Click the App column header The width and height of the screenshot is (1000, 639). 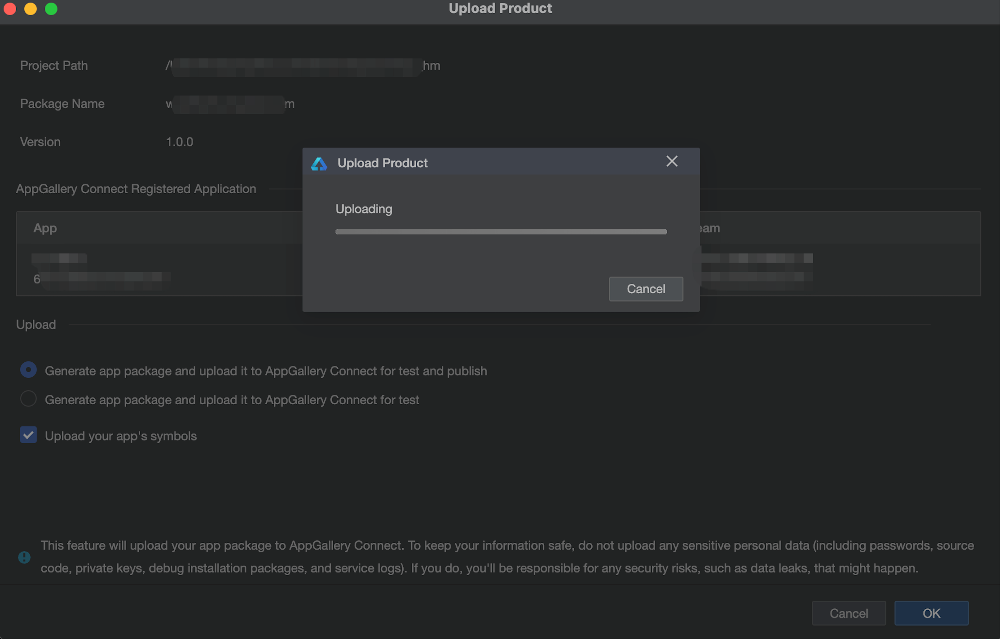point(45,228)
